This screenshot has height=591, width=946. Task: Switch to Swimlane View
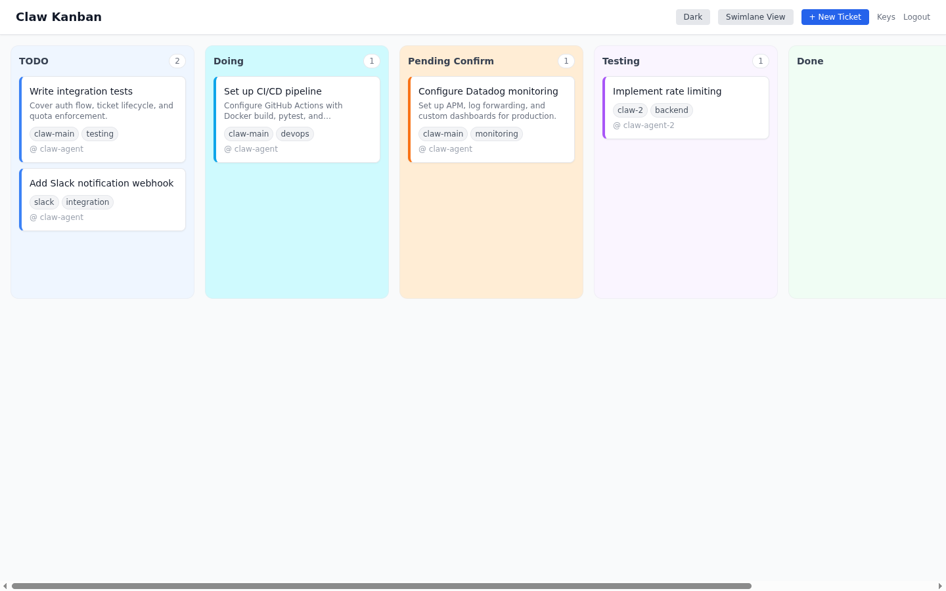tap(755, 17)
